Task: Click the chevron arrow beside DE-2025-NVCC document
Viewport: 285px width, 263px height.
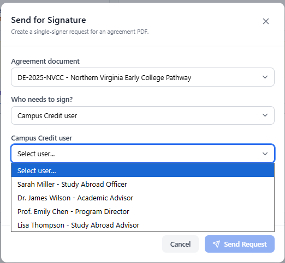Action: pyautogui.click(x=265, y=77)
